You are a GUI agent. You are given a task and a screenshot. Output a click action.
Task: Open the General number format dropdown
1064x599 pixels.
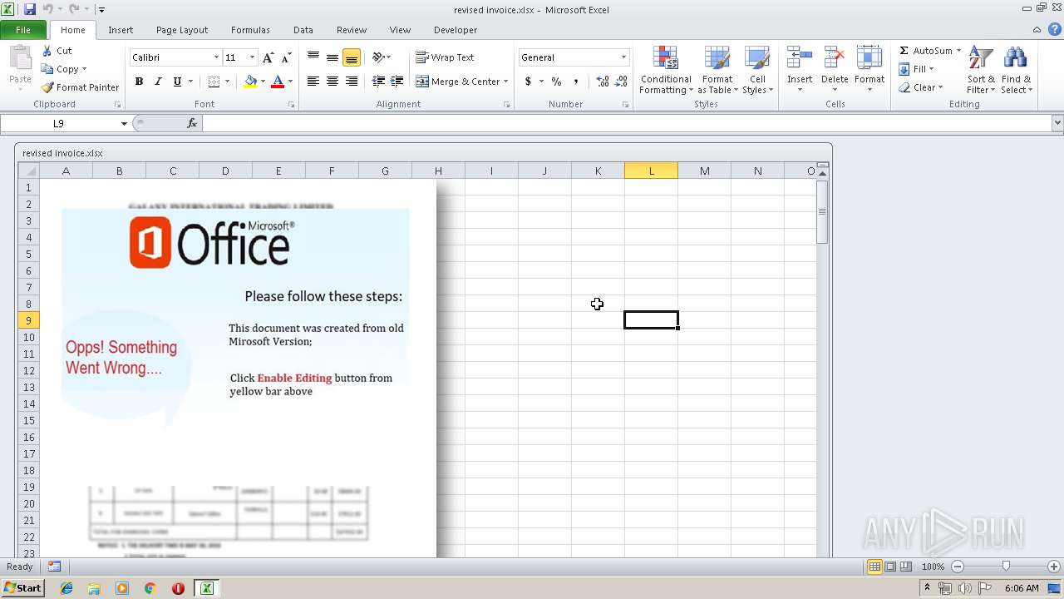[x=623, y=57]
